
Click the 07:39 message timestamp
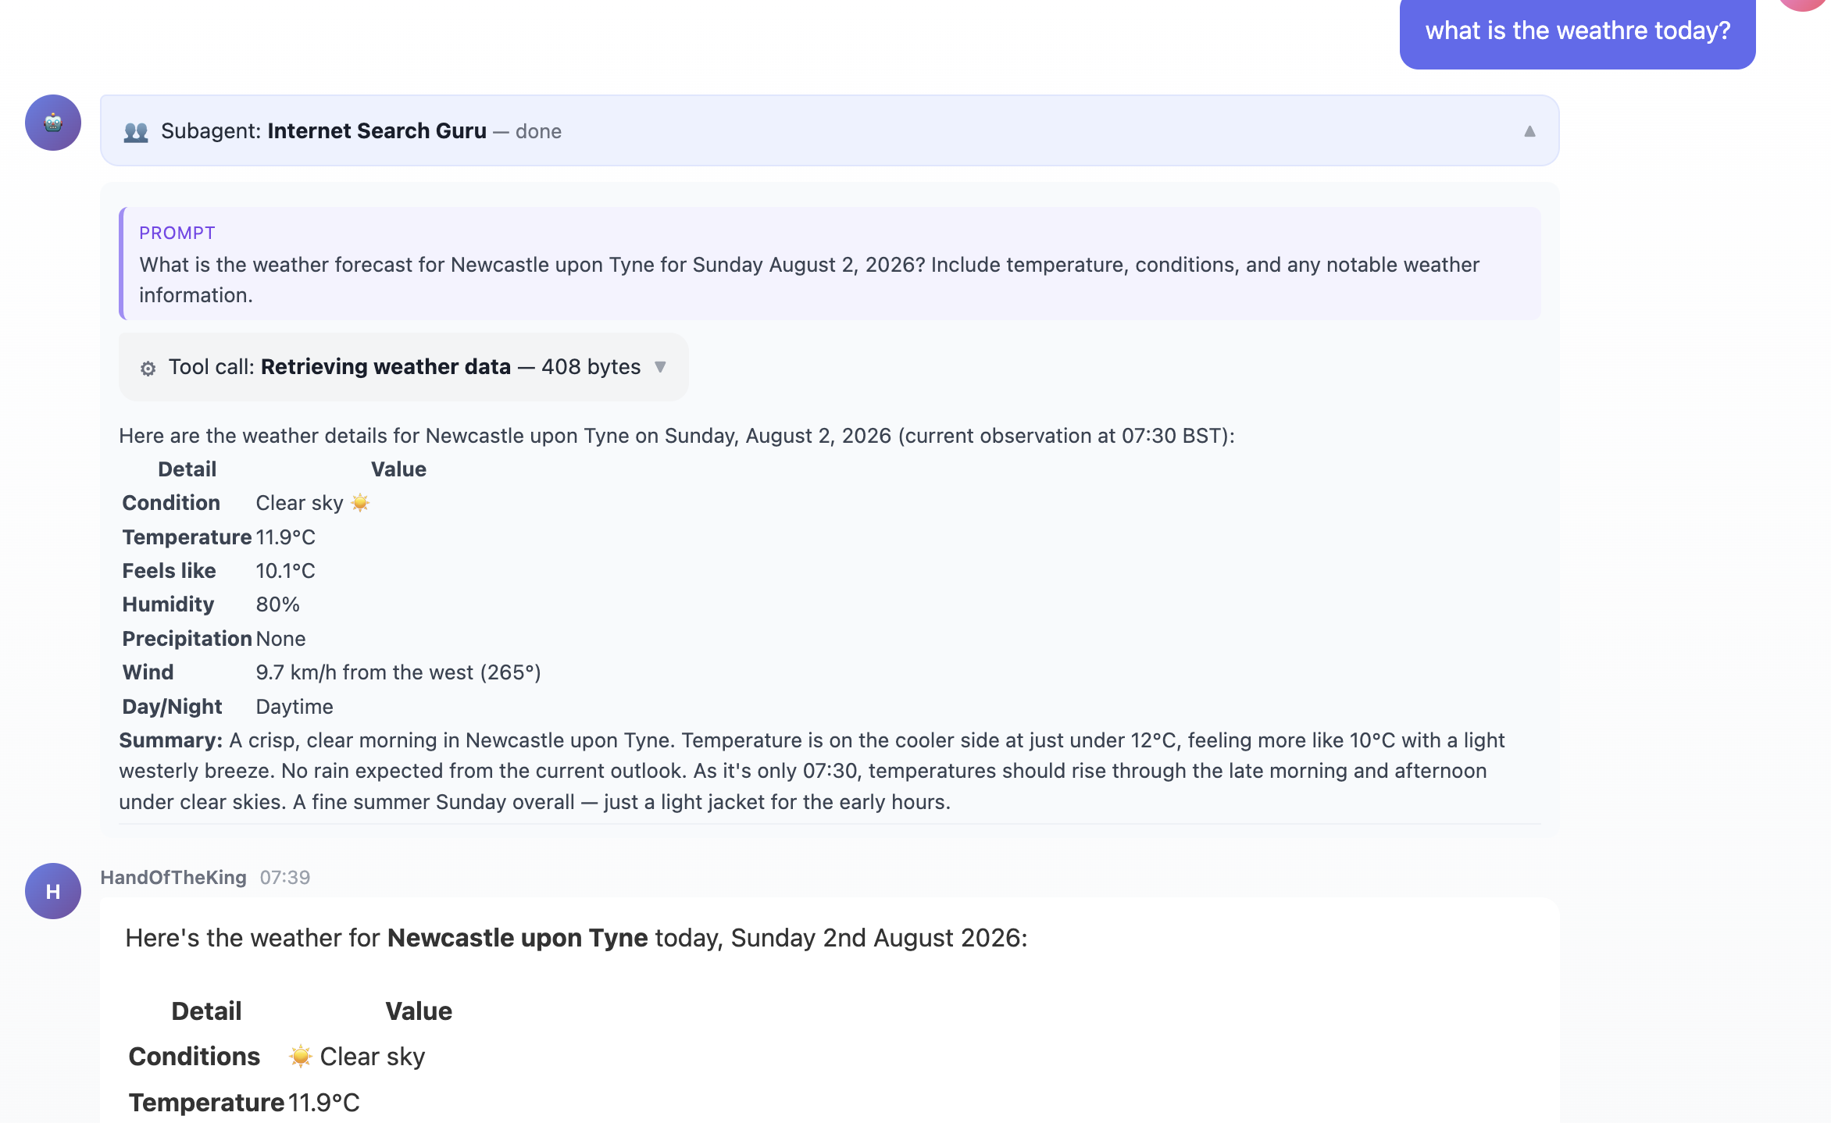tap(285, 877)
